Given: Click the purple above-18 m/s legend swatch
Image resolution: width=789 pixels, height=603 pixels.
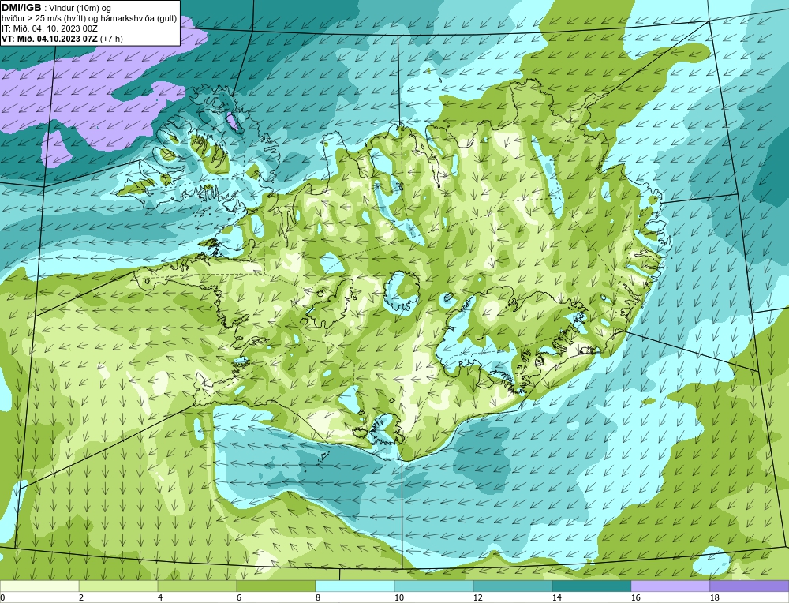Looking at the screenshot, I should [x=749, y=586].
